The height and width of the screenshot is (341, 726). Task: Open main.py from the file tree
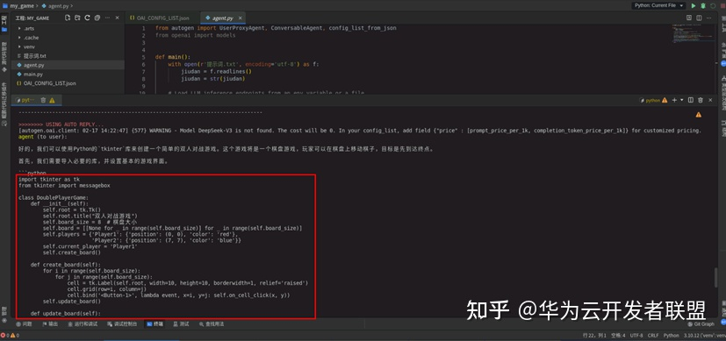tap(67, 74)
